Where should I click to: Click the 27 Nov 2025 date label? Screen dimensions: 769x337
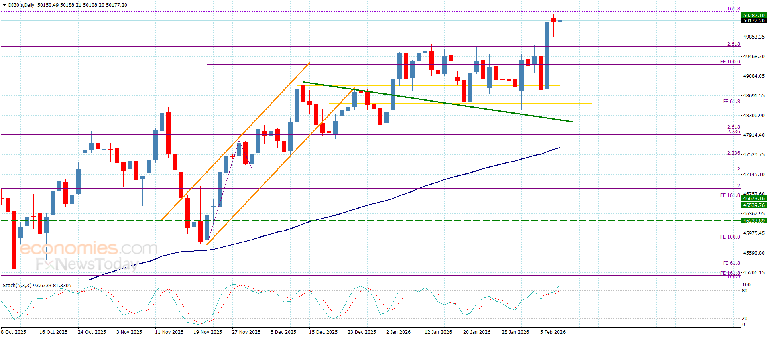pyautogui.click(x=246, y=332)
